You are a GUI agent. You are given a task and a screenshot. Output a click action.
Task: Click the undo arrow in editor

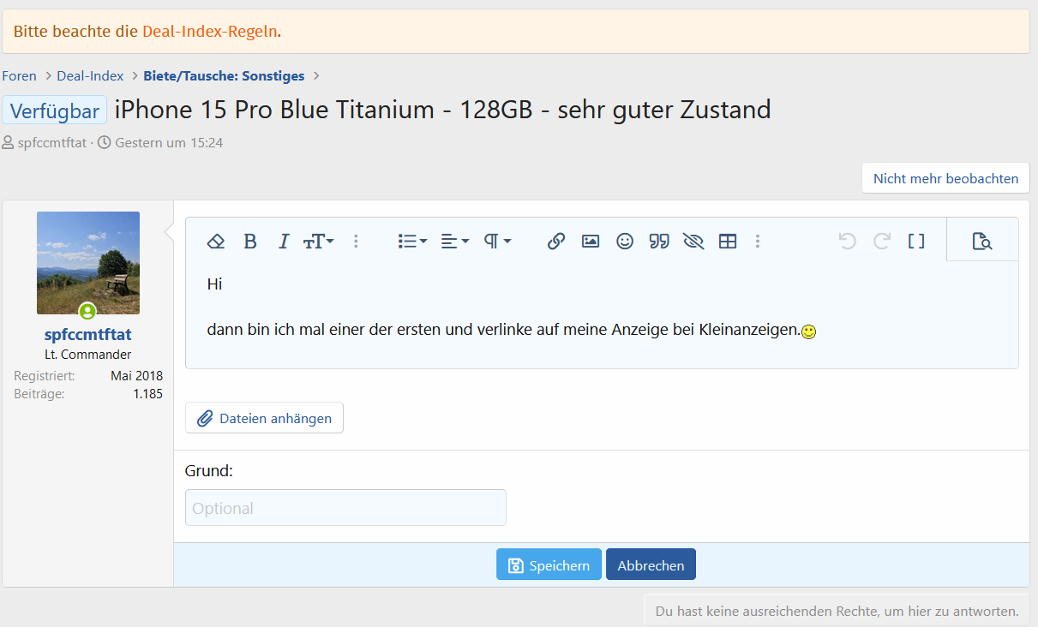(848, 242)
